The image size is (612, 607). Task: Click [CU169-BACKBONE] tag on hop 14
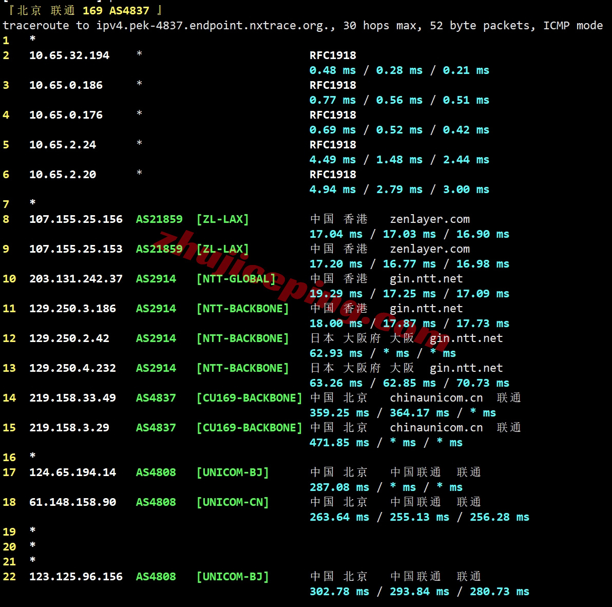[249, 398]
